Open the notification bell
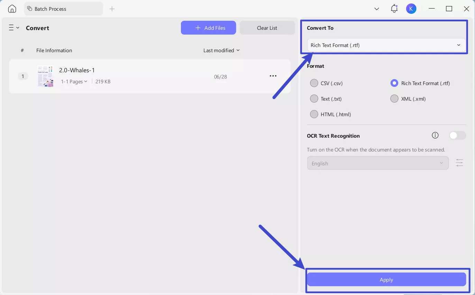 click(394, 9)
